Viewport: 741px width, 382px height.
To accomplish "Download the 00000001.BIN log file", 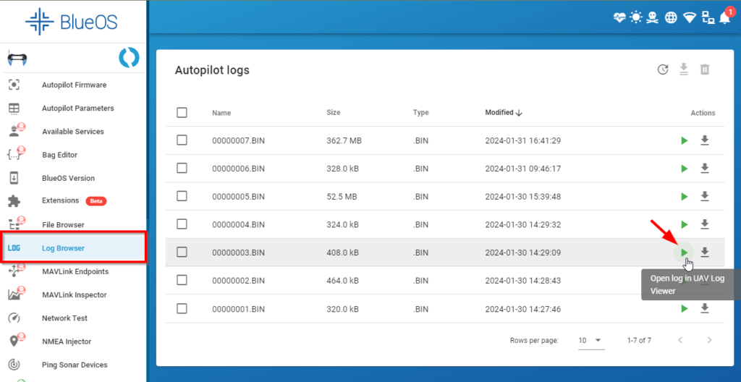I will (705, 309).
